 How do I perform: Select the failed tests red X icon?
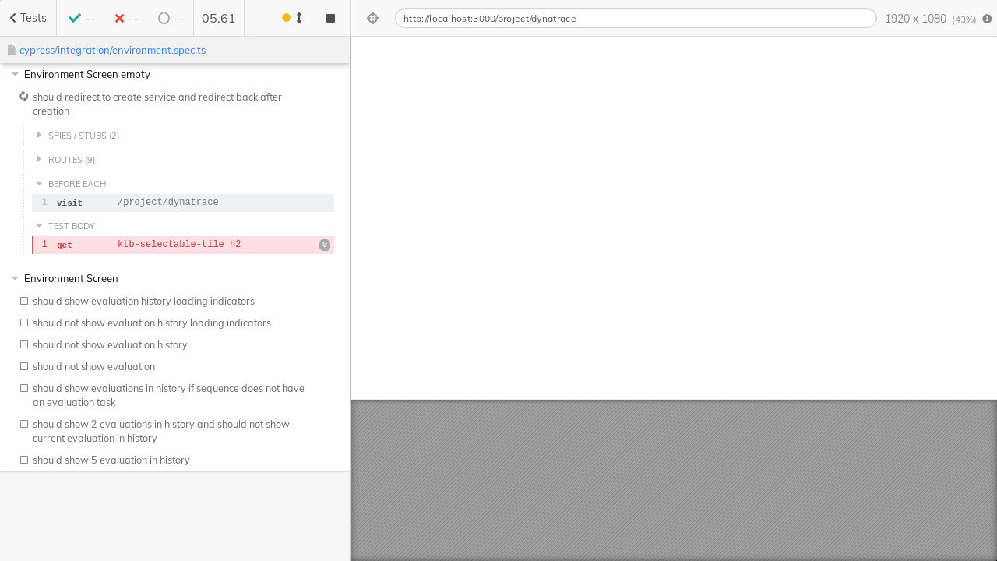click(x=118, y=18)
